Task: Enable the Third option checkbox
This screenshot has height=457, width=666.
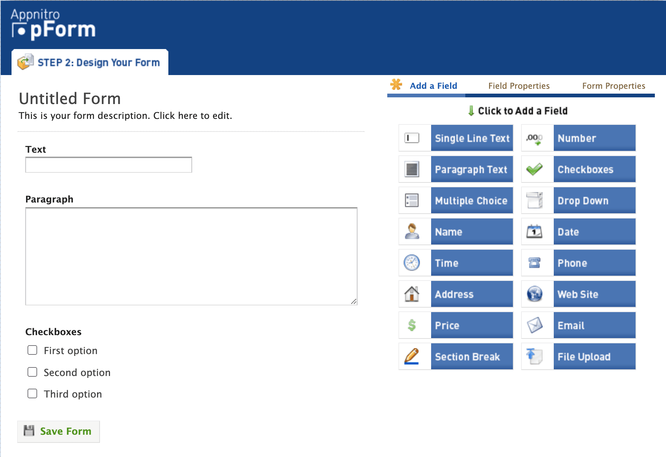Action: point(32,394)
